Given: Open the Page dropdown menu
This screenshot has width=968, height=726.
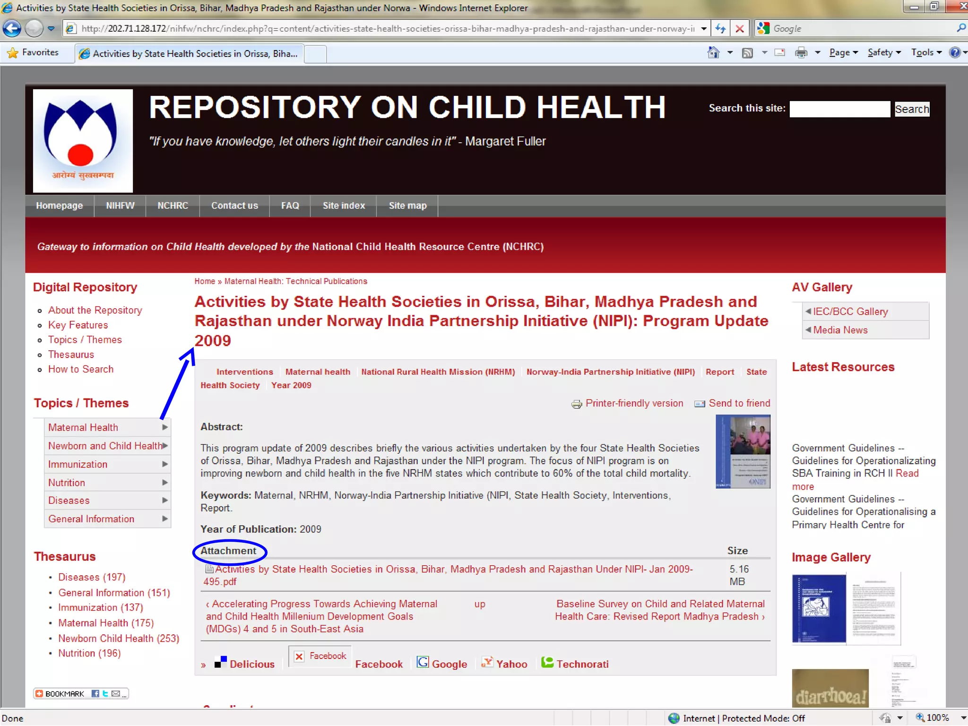Looking at the screenshot, I should click(x=843, y=52).
